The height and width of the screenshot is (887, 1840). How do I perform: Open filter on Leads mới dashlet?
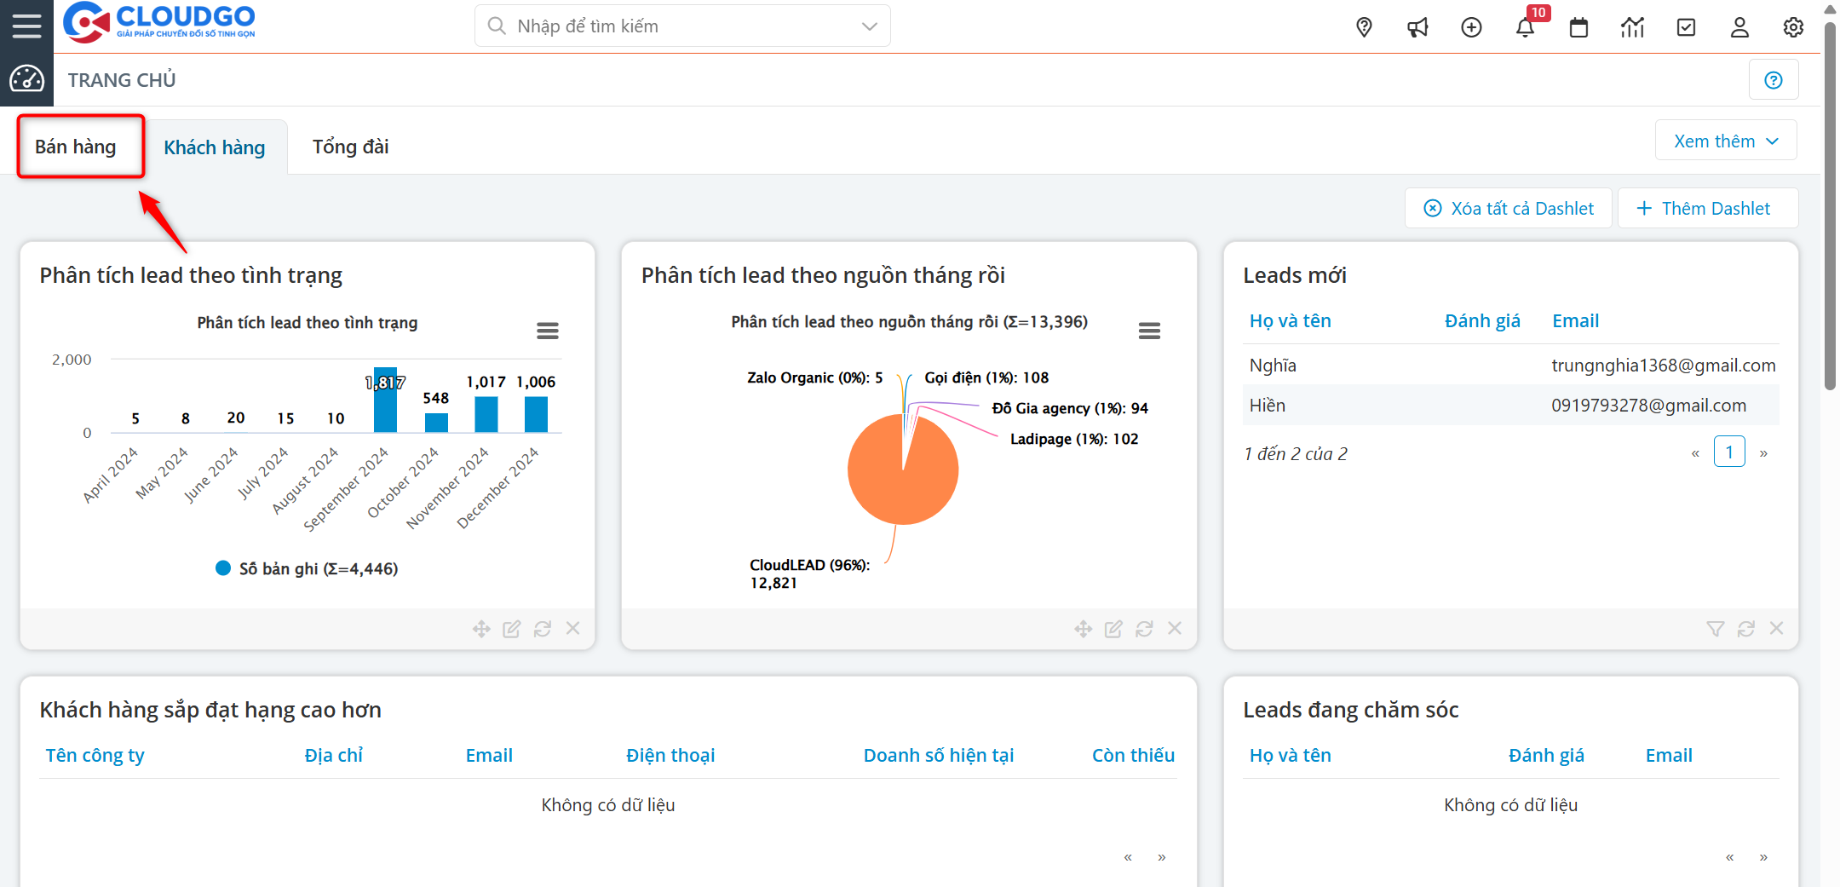1715,629
